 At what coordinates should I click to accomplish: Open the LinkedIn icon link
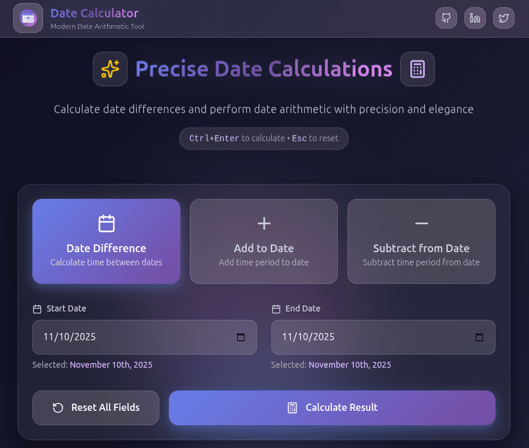point(475,18)
